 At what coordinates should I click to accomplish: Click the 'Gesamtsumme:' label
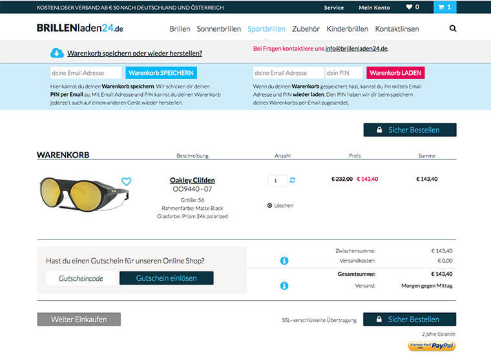point(357,274)
